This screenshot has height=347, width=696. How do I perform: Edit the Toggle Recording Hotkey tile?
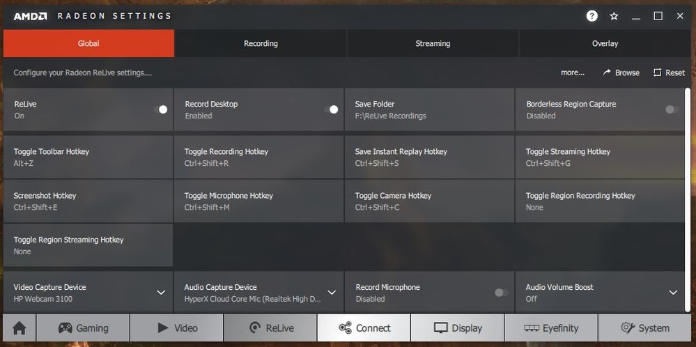coord(258,157)
